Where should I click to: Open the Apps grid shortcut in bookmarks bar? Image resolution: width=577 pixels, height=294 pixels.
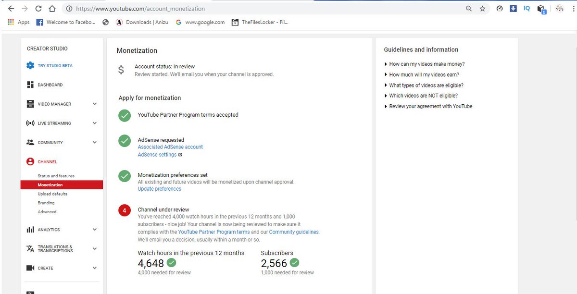pyautogui.click(x=18, y=22)
